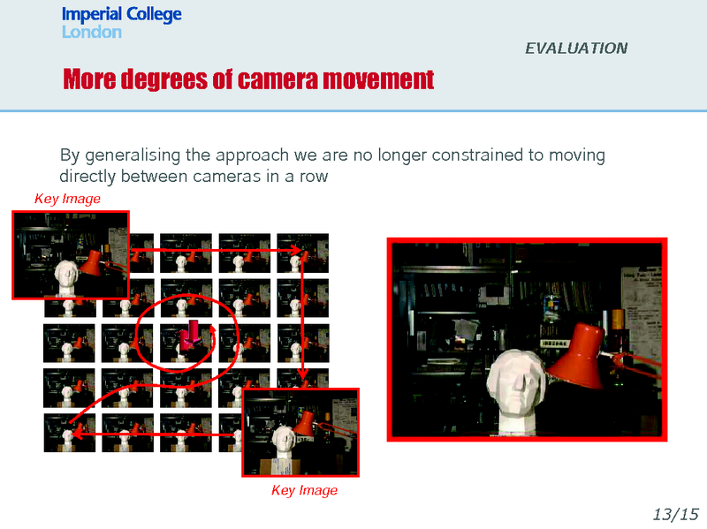Viewport: 707px width, 529px height.
Task: Click the lower 'Key Image' label
Action: [304, 490]
